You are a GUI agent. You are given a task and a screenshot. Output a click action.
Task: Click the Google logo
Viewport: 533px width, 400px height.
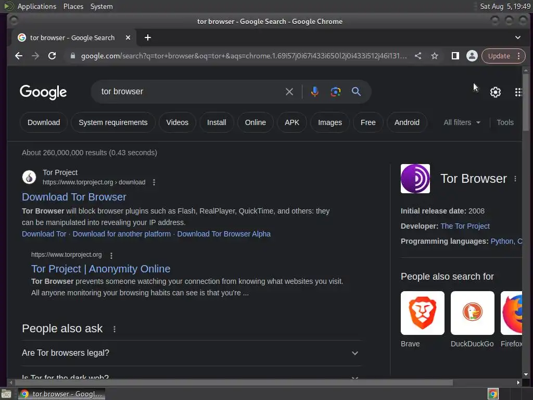pyautogui.click(x=43, y=92)
